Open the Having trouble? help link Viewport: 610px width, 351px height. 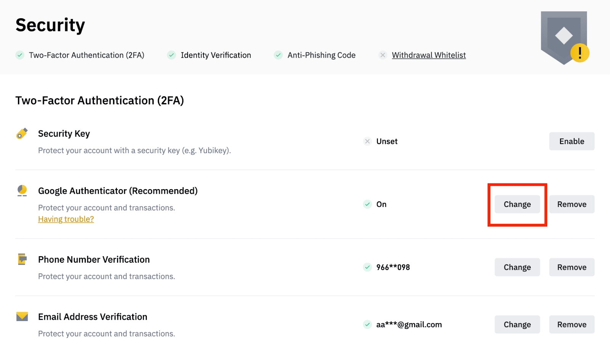66,219
